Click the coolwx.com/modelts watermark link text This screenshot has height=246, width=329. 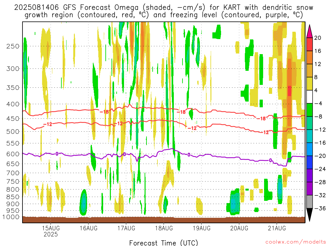[296, 242]
